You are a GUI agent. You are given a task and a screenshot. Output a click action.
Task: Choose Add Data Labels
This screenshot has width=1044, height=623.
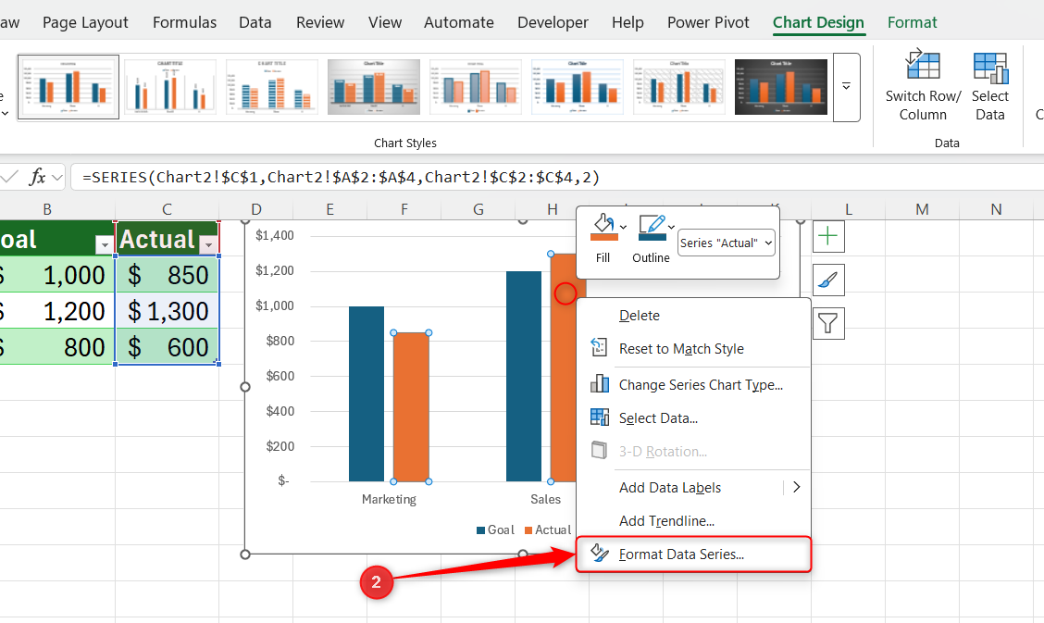[x=693, y=487]
